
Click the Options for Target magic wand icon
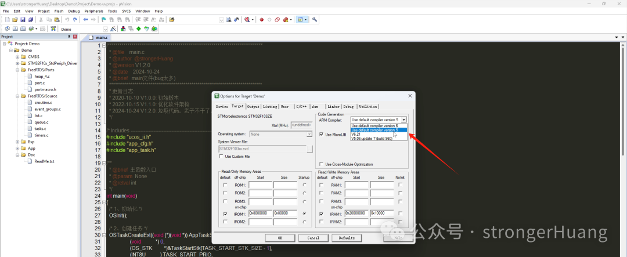click(113, 29)
